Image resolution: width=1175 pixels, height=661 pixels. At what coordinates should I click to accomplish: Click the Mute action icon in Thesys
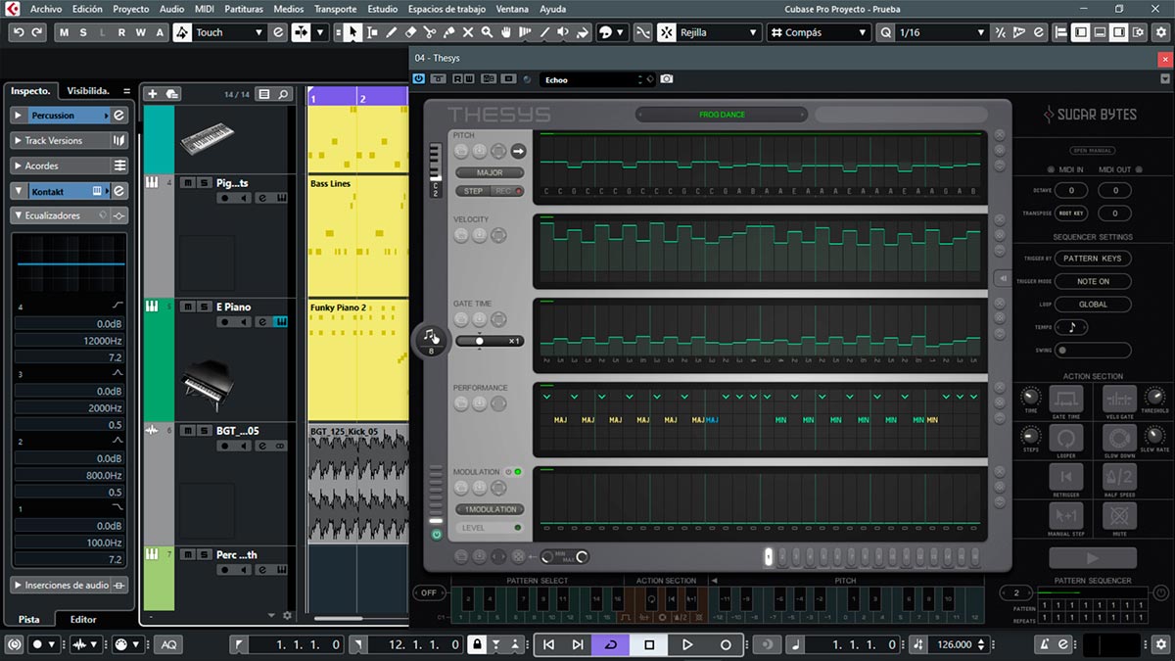pos(1119,515)
